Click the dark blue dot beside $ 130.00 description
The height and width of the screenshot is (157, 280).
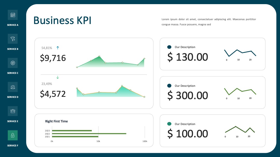point(169,47)
